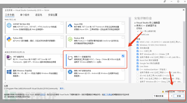Switch to the 语言包 tab
187x103 pixels.
coord(38,15)
